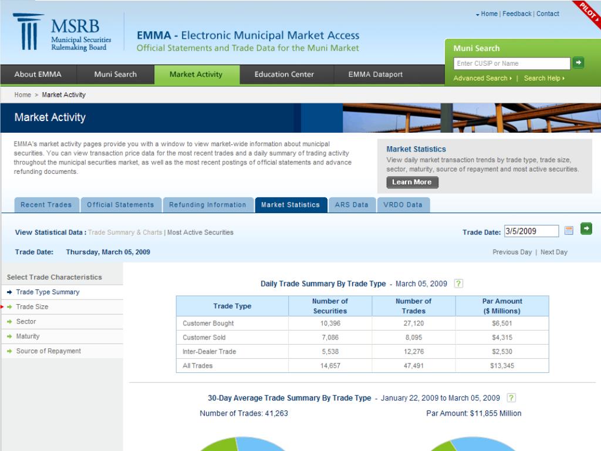Open the Trade Date calendar picker icon
The height and width of the screenshot is (451, 601).
[569, 230]
